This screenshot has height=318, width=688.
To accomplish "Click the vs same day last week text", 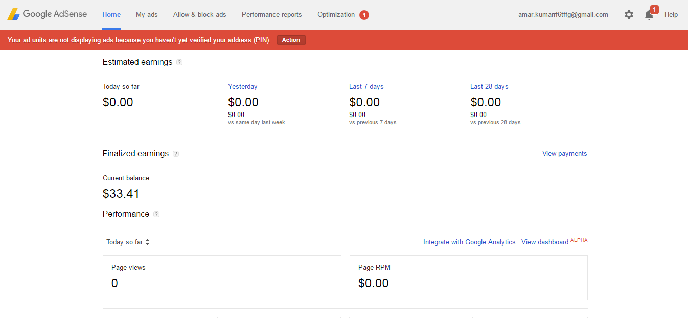I will [x=257, y=123].
